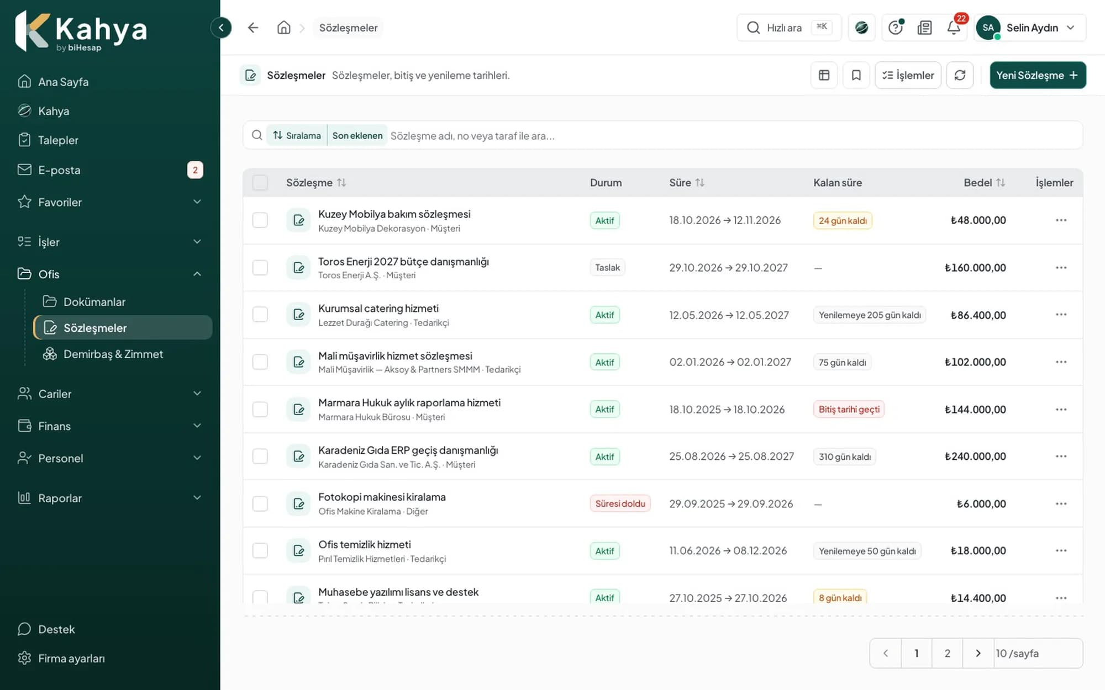
Task: Open E-posta in the sidebar
Action: pyautogui.click(x=110, y=170)
